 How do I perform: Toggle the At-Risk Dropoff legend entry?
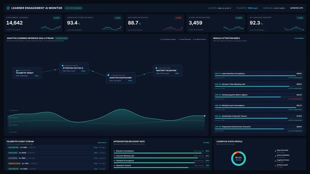click(x=281, y=166)
